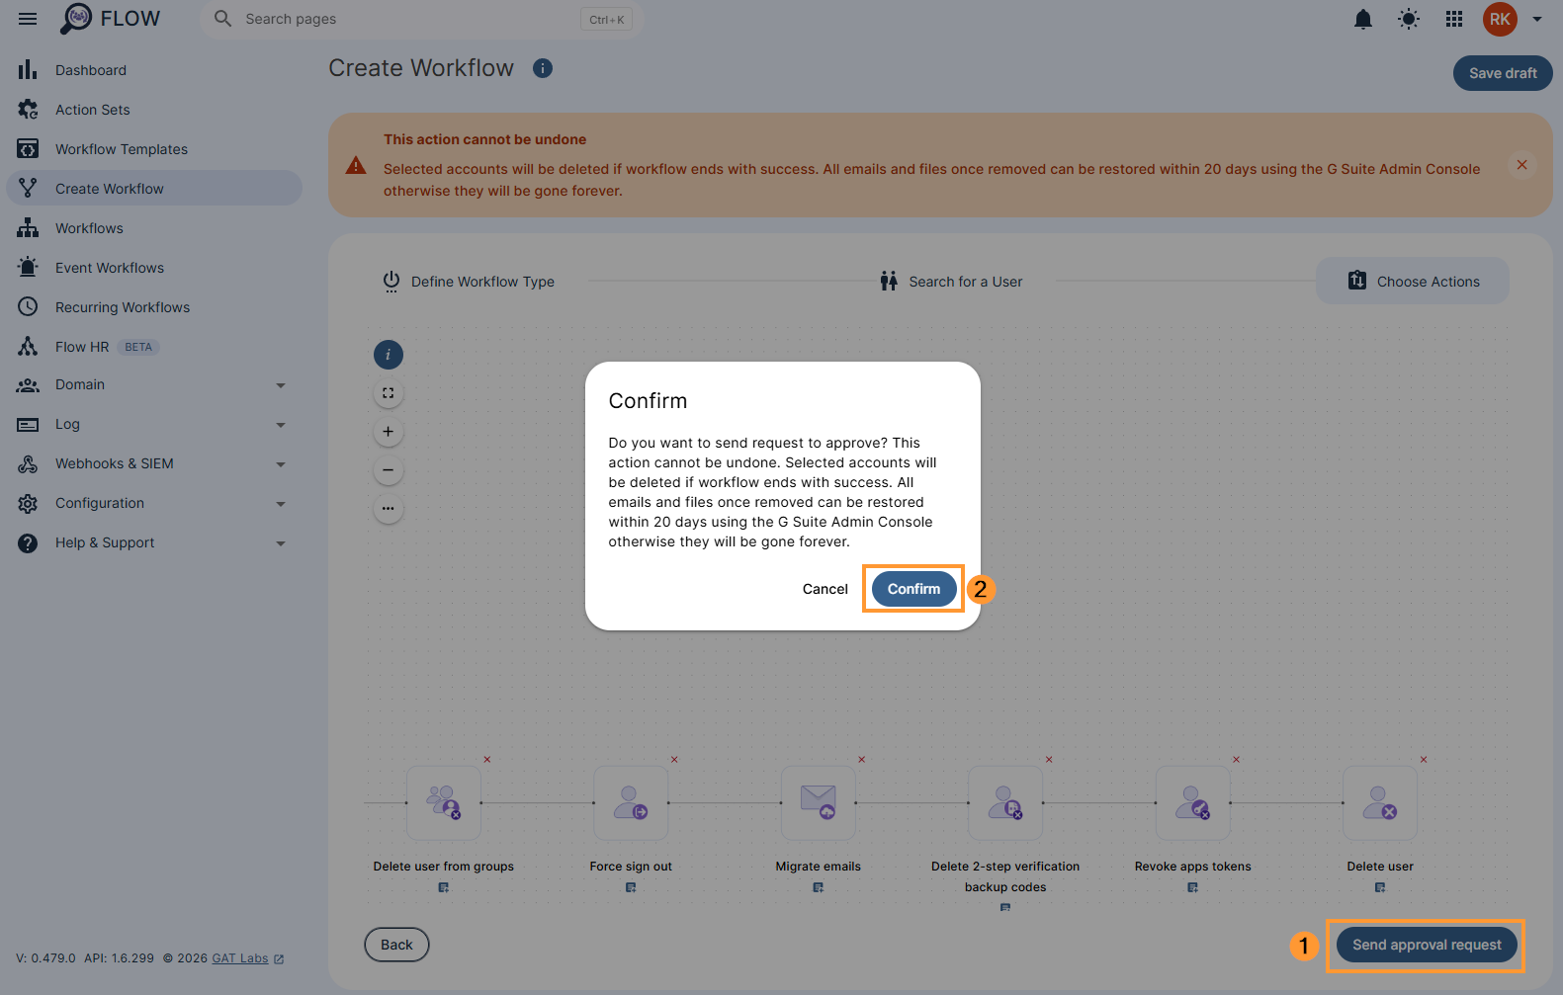The image size is (1563, 995).
Task: Open the RK user avatar
Action: point(1500,19)
